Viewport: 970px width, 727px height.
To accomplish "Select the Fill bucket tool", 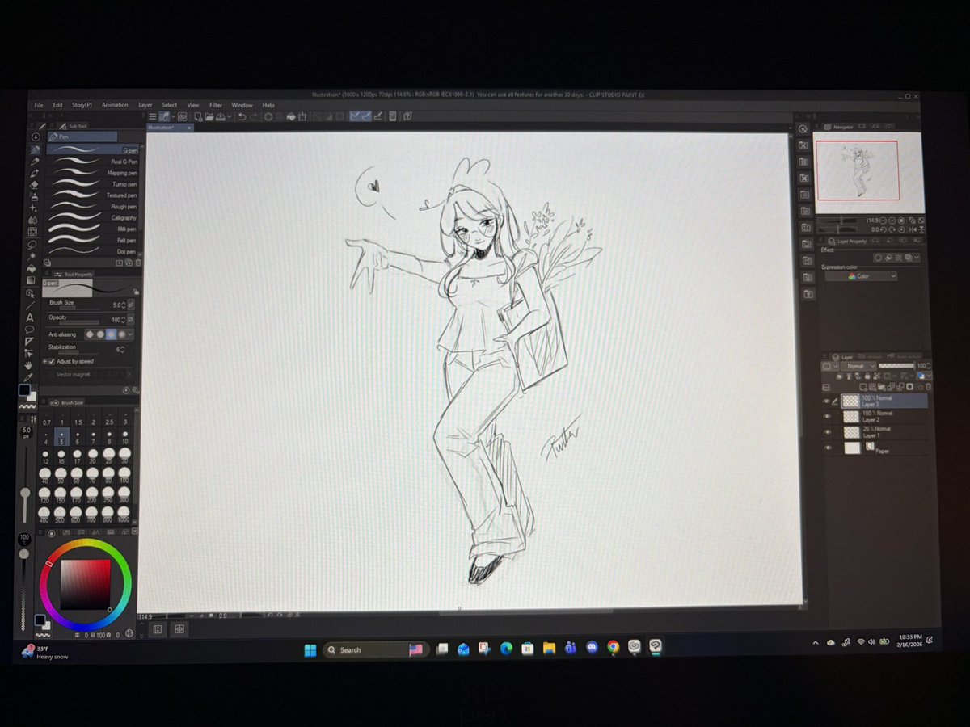I will point(32,269).
